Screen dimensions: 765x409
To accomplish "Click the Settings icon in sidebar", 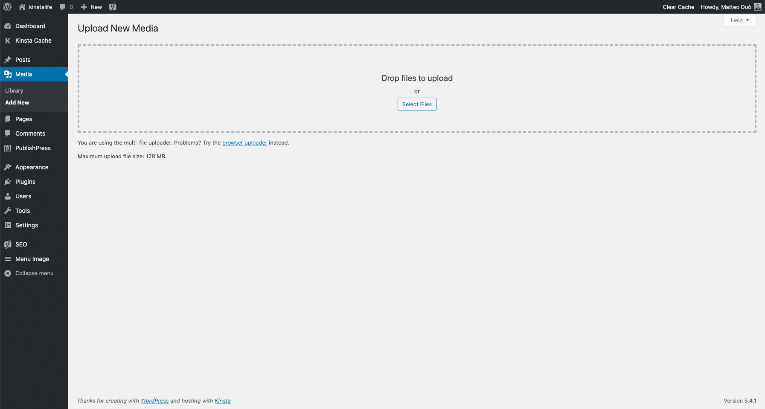I will tap(8, 225).
